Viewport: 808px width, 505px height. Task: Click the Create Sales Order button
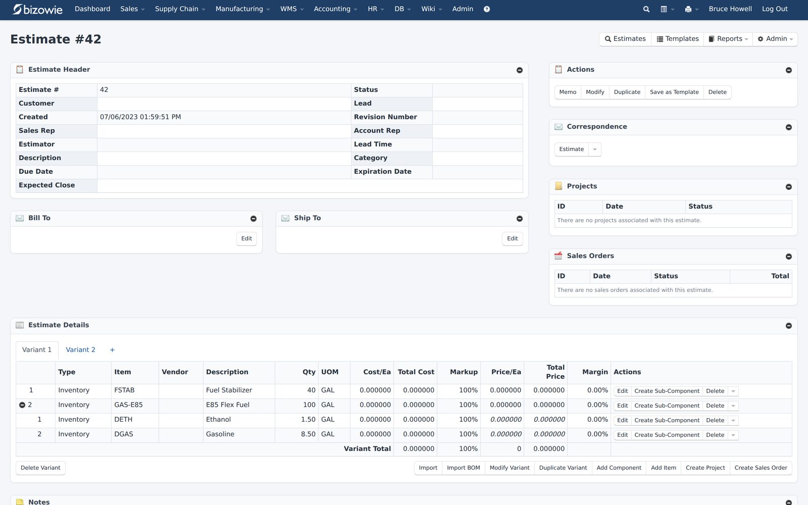[761, 468]
